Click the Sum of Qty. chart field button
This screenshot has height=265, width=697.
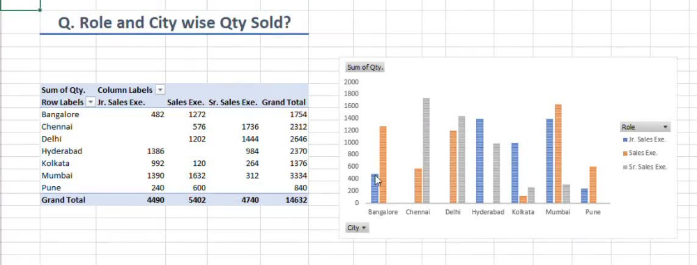[x=365, y=67]
